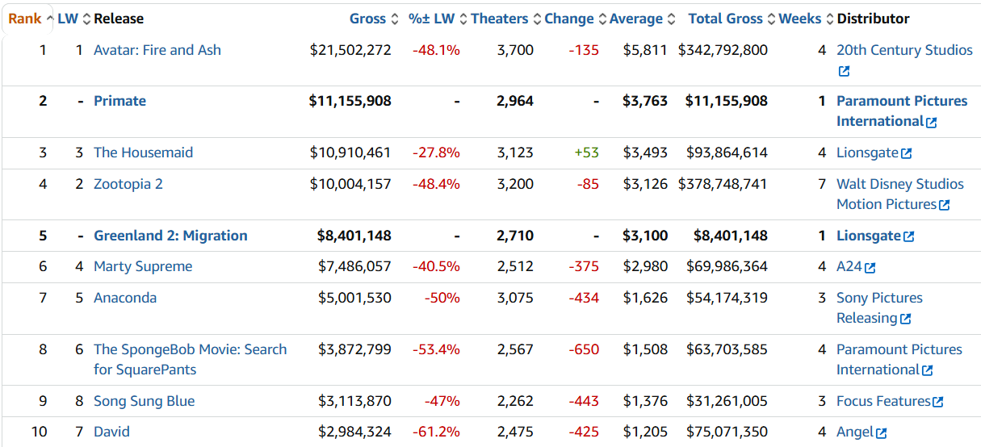Open the Paramount Pictures International link in Primate row
981x447 pixels.
(901, 111)
